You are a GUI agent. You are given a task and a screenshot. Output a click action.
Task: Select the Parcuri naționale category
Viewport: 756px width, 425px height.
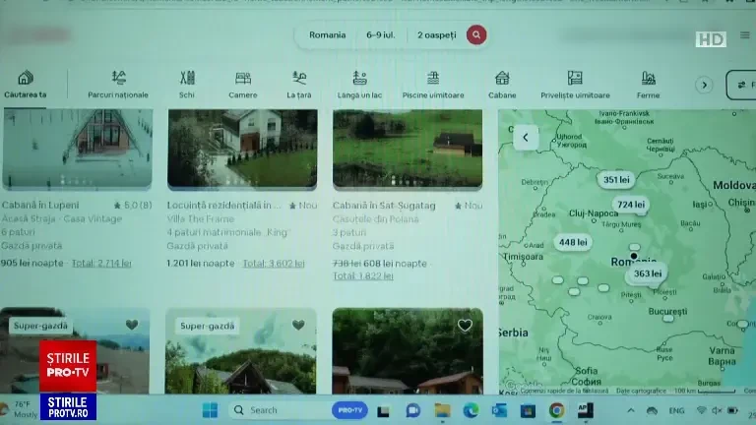coord(118,84)
